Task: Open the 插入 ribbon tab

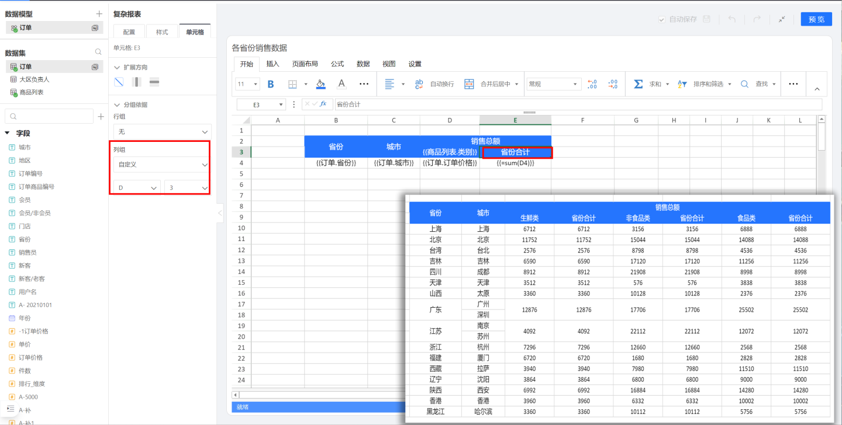Action: click(x=272, y=64)
